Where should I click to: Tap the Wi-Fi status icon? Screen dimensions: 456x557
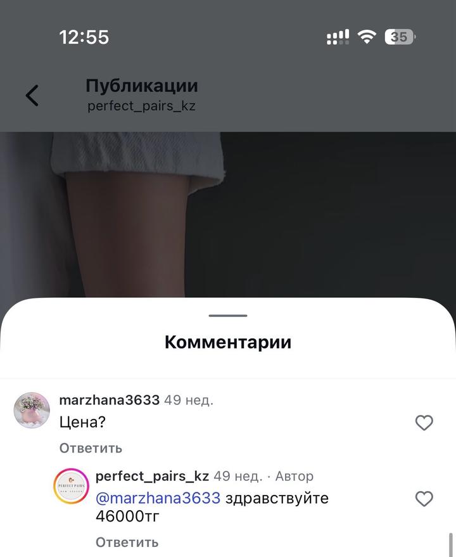(x=367, y=37)
